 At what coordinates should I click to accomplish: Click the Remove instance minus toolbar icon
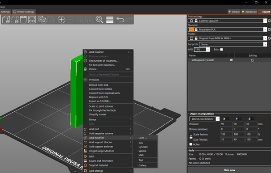click(70, 20)
